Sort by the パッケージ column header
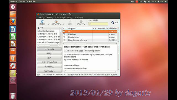 (80, 28)
